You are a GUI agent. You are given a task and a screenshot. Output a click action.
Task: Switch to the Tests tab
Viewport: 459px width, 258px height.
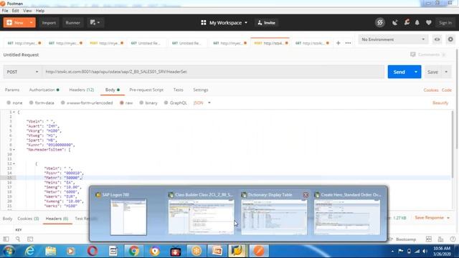178,90
